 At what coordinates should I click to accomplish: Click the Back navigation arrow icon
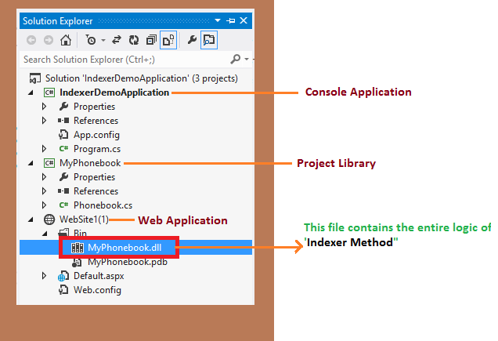coord(31,40)
